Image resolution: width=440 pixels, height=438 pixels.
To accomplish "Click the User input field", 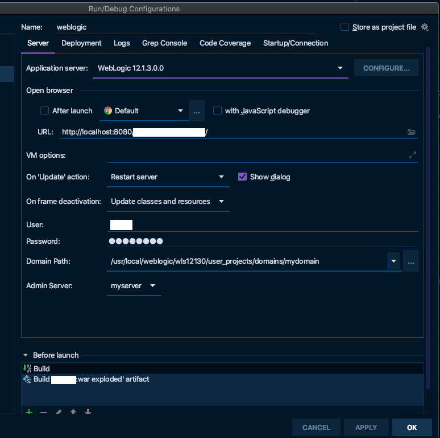I will [263, 225].
